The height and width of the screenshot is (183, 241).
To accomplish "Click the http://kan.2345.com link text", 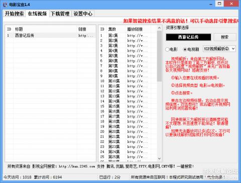I will [77, 166].
